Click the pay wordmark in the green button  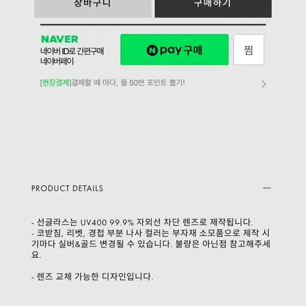pos(171,51)
